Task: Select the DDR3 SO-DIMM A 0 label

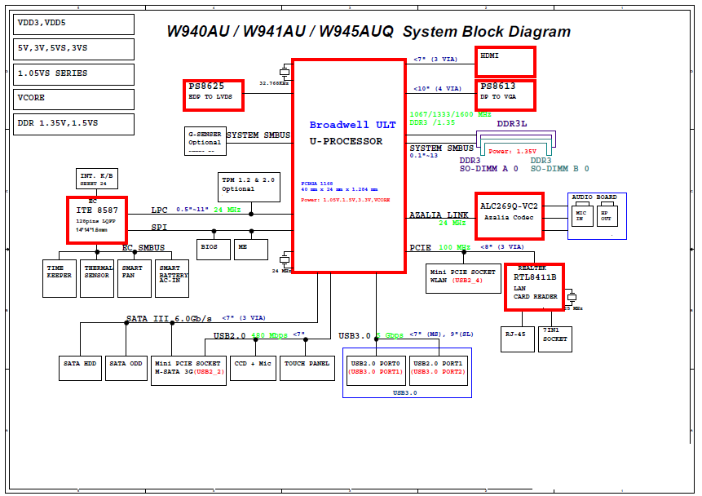Action: [489, 165]
